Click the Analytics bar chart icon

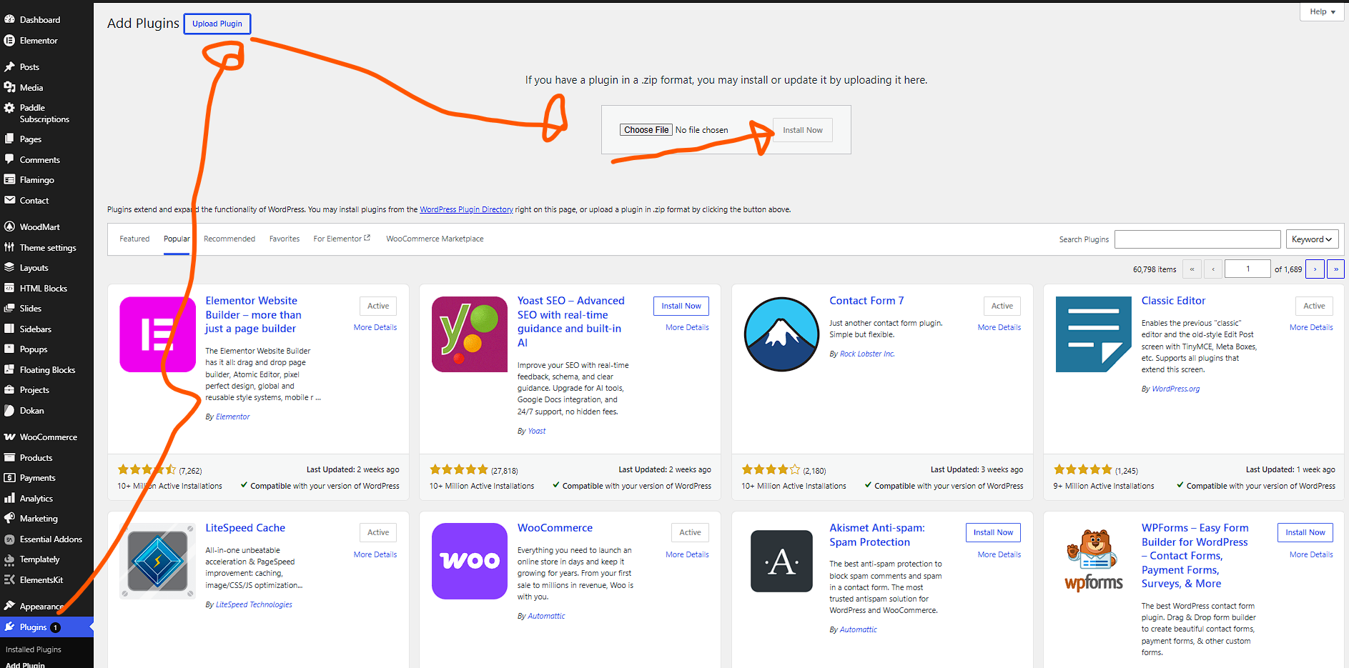(9, 498)
